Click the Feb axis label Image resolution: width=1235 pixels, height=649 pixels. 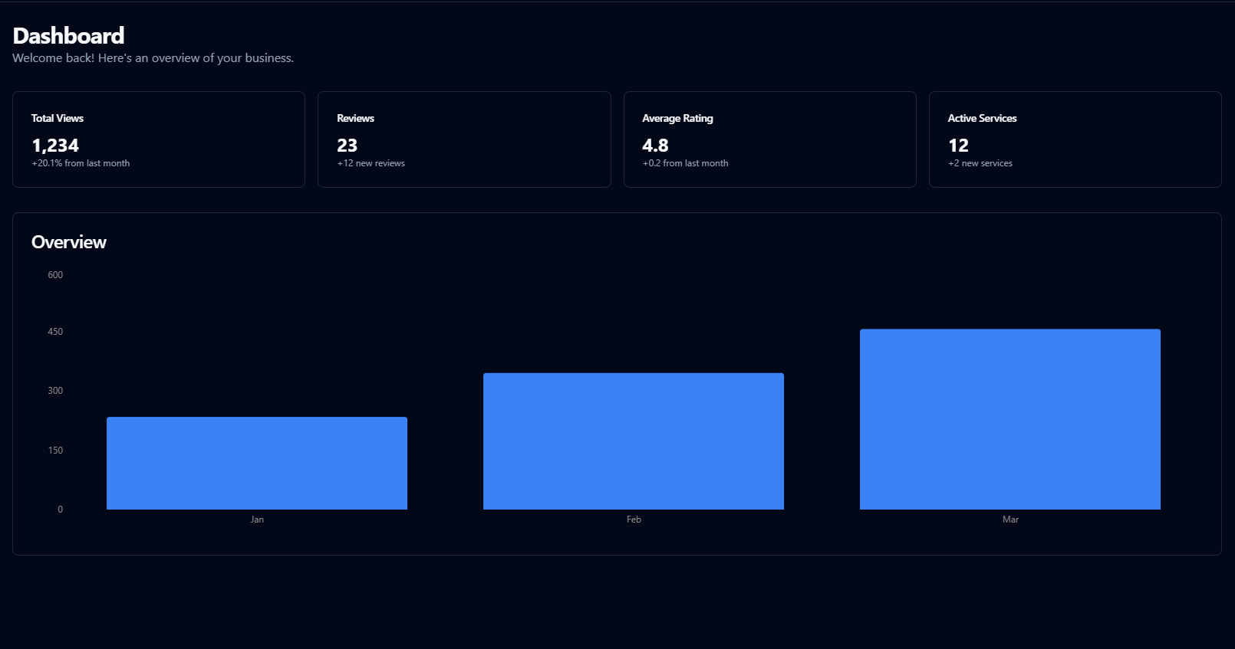pos(634,520)
